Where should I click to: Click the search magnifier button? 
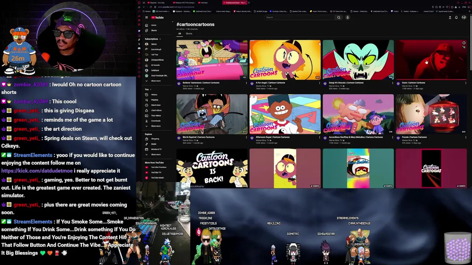(x=339, y=18)
